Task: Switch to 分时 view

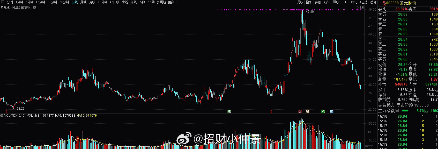Action: (x=10, y=2)
